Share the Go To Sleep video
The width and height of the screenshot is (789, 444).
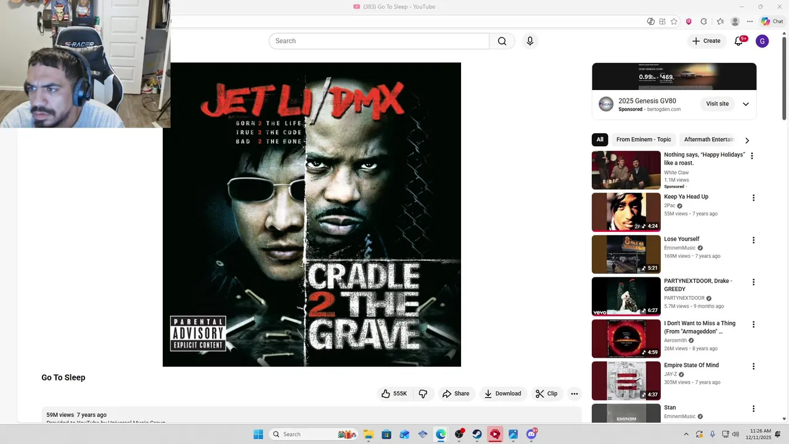tap(456, 393)
